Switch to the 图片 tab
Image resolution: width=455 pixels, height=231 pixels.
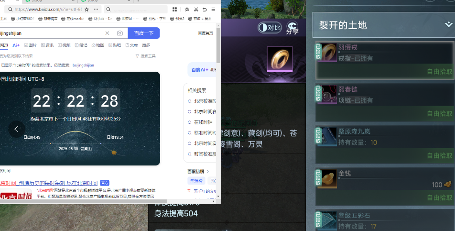[30, 45]
